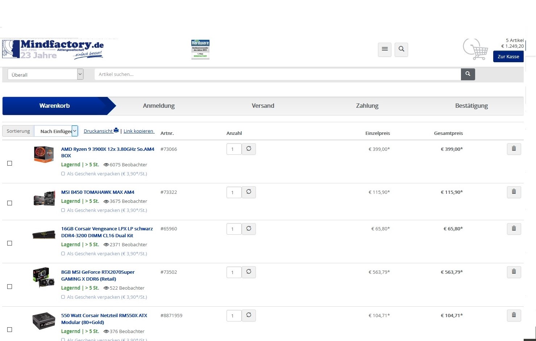This screenshot has width=536, height=341.
Task: Open the Nach Einfügen sorting dropdown
Action: click(x=56, y=131)
